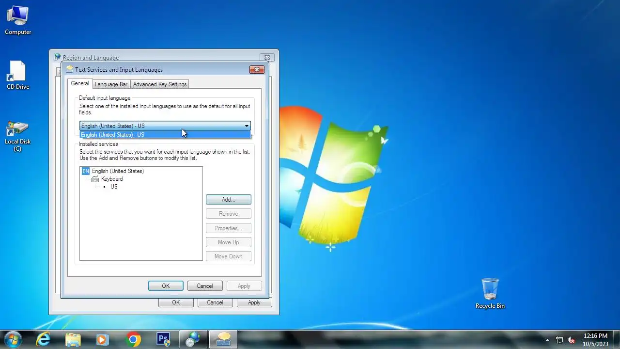Open Google Chrome from the taskbar
Viewport: 620px width, 349px height.
pos(133,339)
